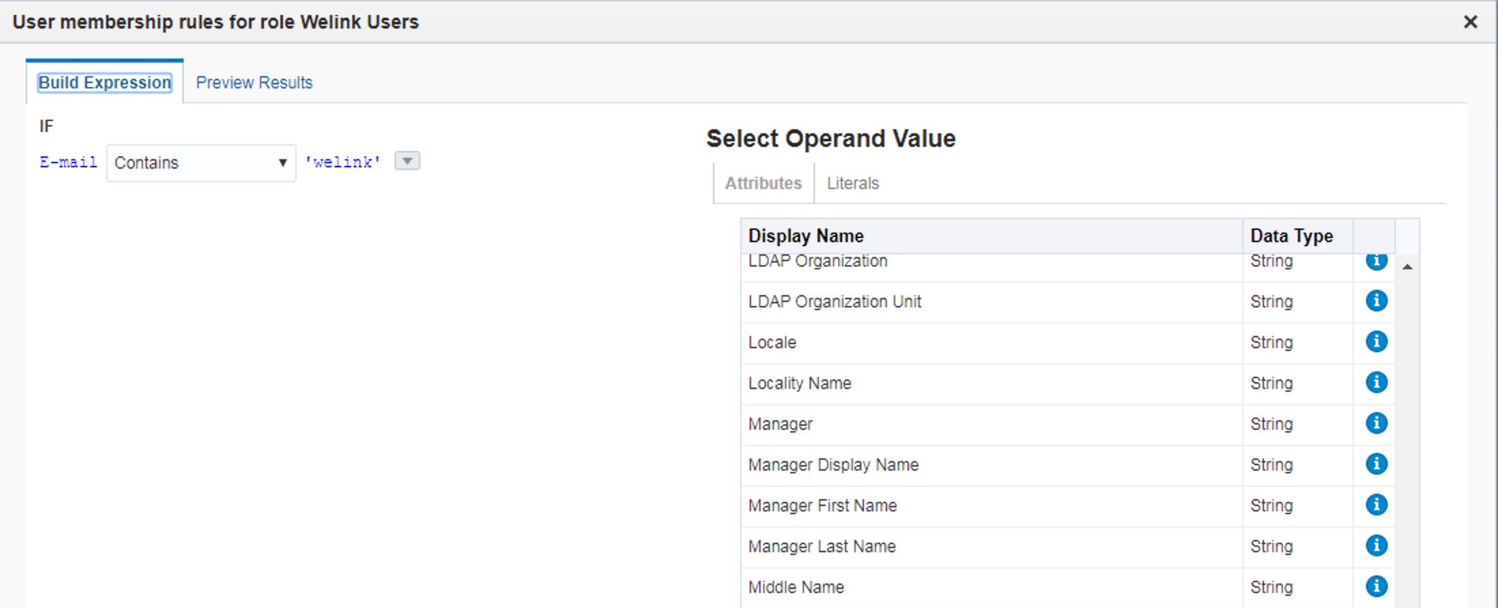Click the 'welink' operand value
Image resolution: width=1498 pixels, height=608 pixels.
tap(342, 162)
